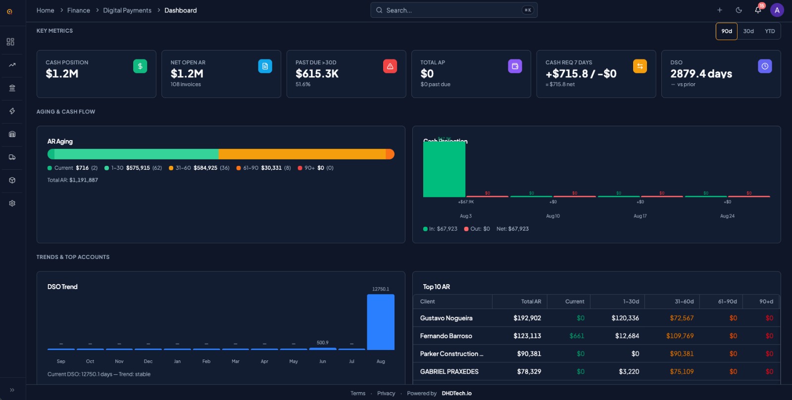This screenshot has height=400, width=792.
Task: Click the Net: $67,923 text
Action: point(512,229)
